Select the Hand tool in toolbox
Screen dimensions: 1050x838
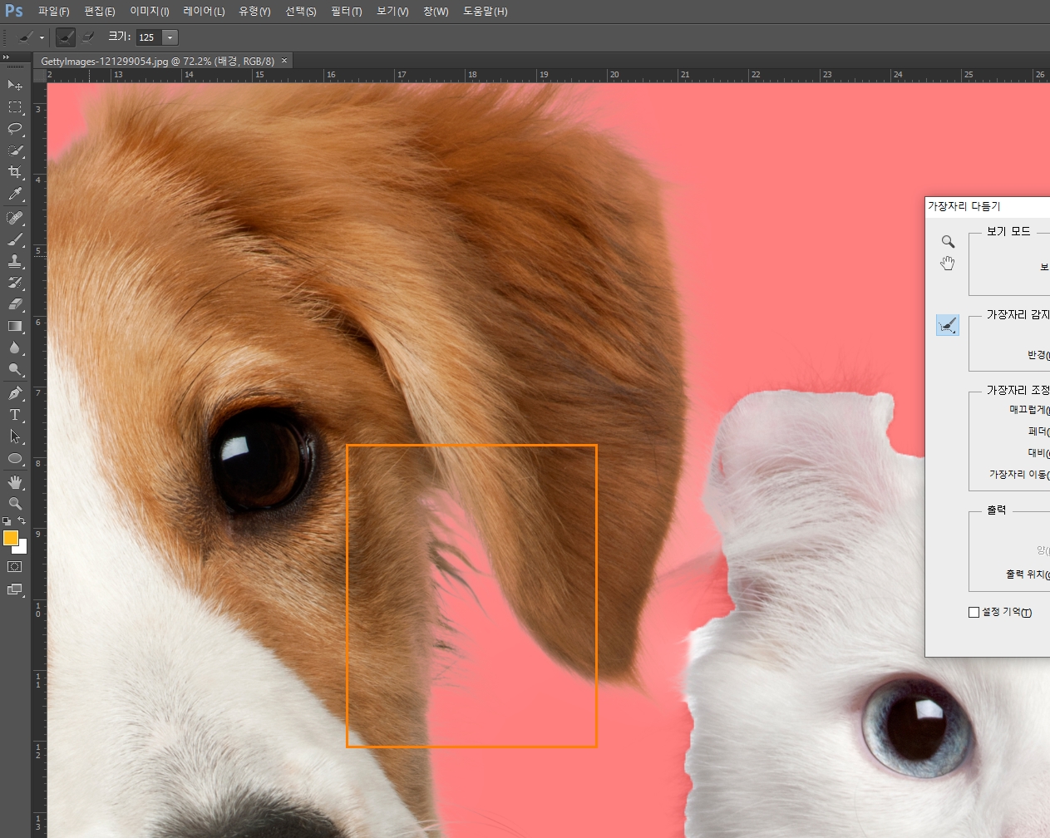15,482
